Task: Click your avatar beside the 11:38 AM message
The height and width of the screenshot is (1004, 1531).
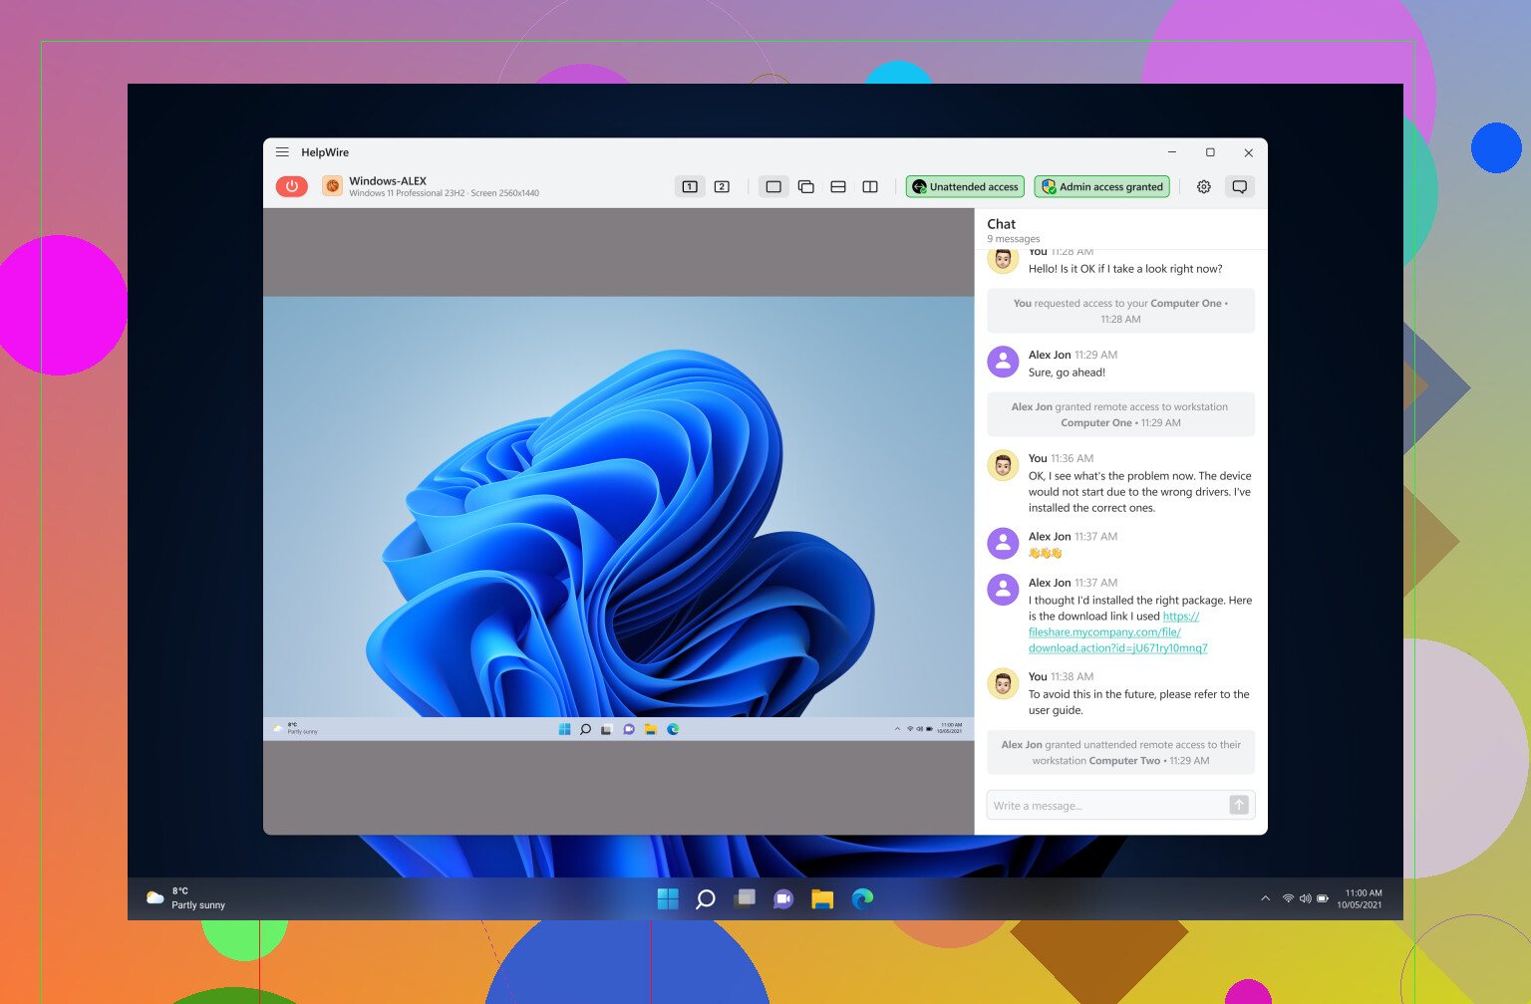Action: tap(1003, 683)
